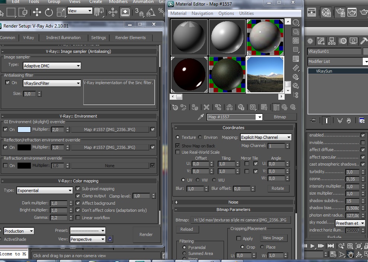Open Image sampler Type Adaptive DMC dropdown
Viewport: 368px width, 262px height.
pyautogui.click(x=52, y=66)
